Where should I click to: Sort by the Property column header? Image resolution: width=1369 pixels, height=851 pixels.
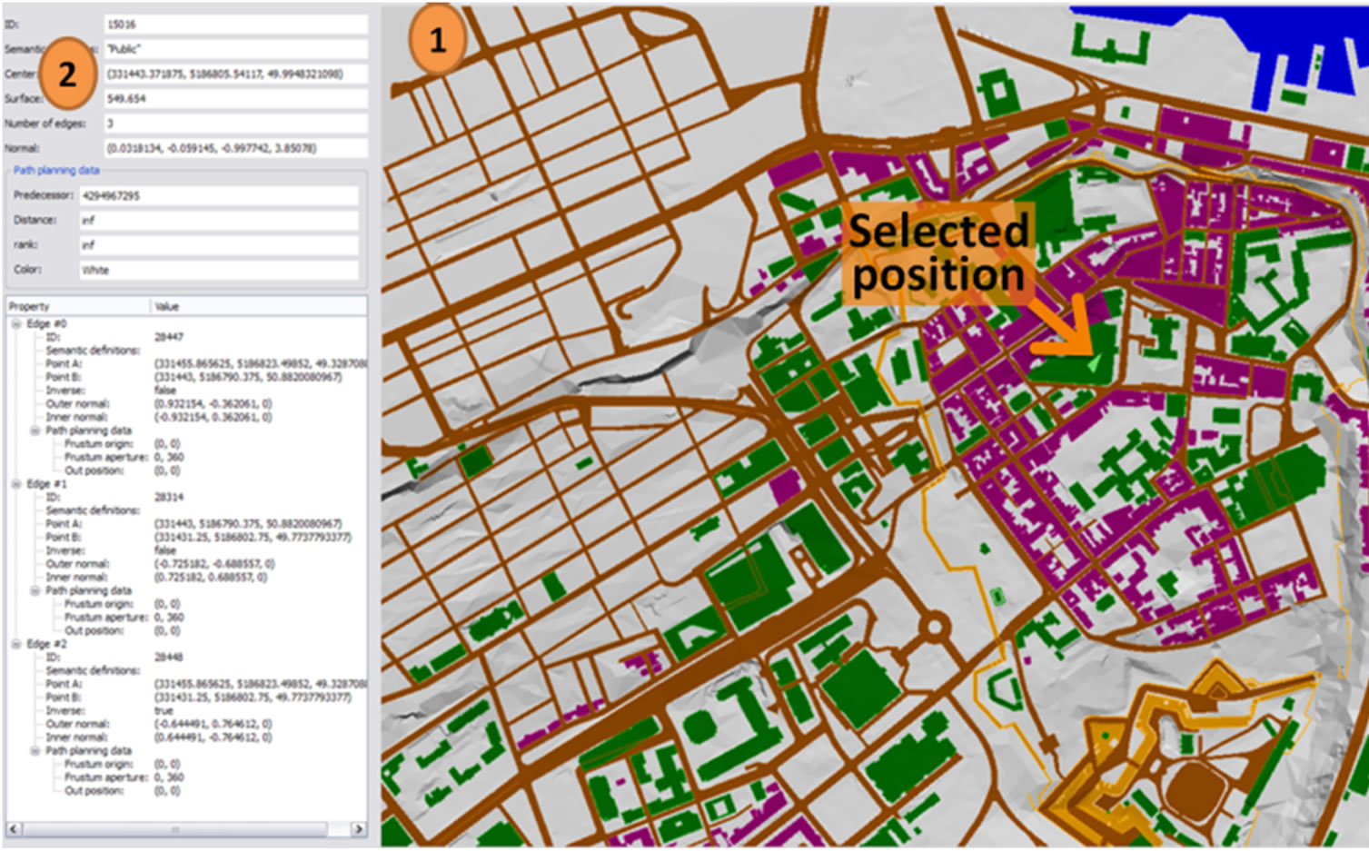coord(32,306)
